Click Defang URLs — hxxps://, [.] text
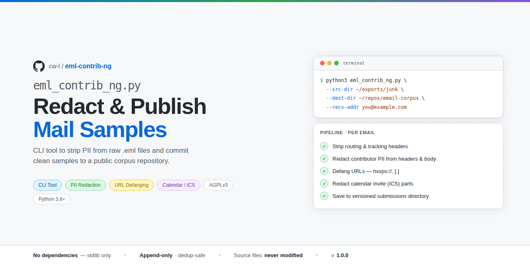The image size is (530, 265). click(x=366, y=171)
